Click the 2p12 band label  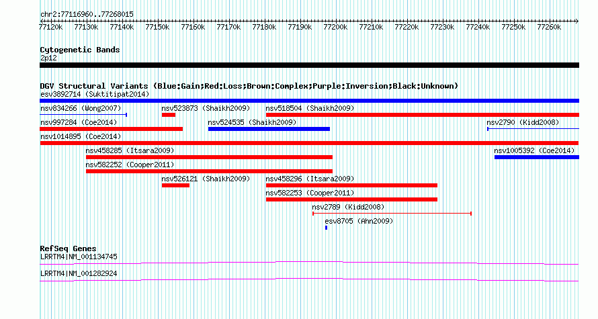(48, 58)
